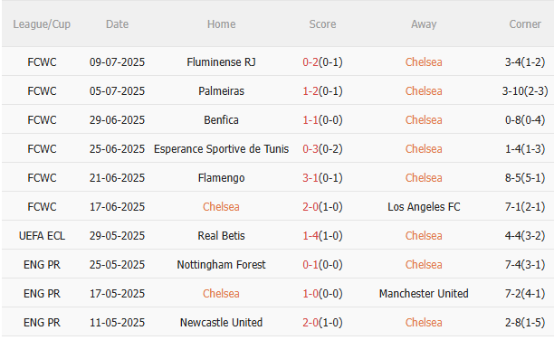Open the 0-2 score versus Fluminense
The width and height of the screenshot is (554, 340).
310,62
